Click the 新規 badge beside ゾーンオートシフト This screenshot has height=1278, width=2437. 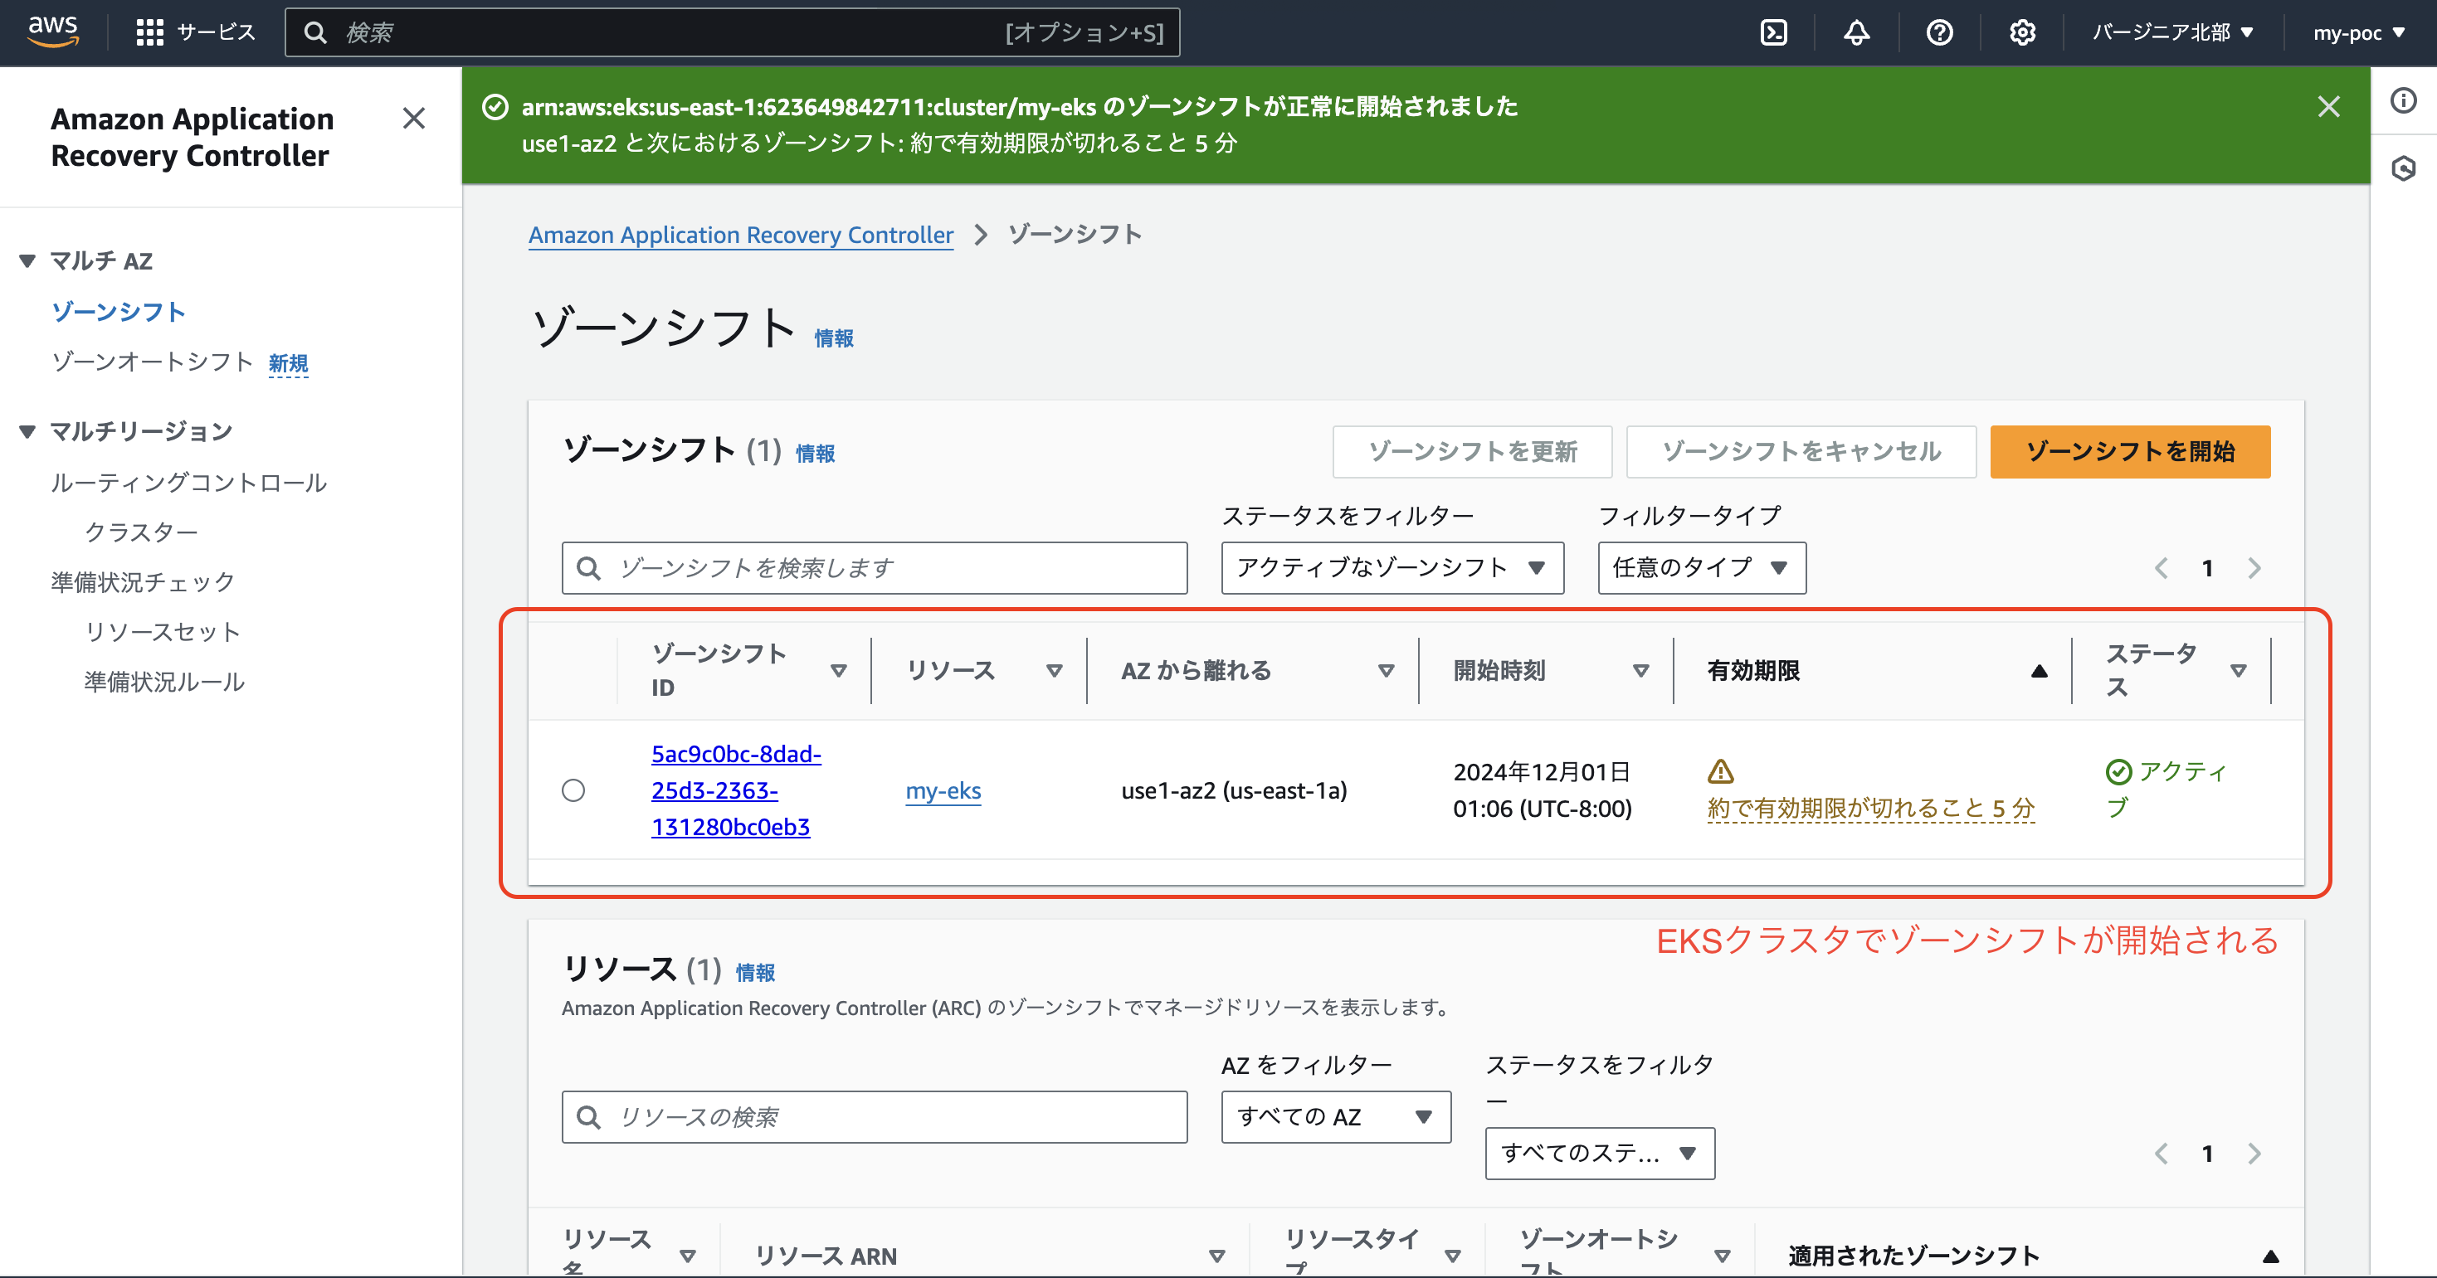[x=288, y=364]
